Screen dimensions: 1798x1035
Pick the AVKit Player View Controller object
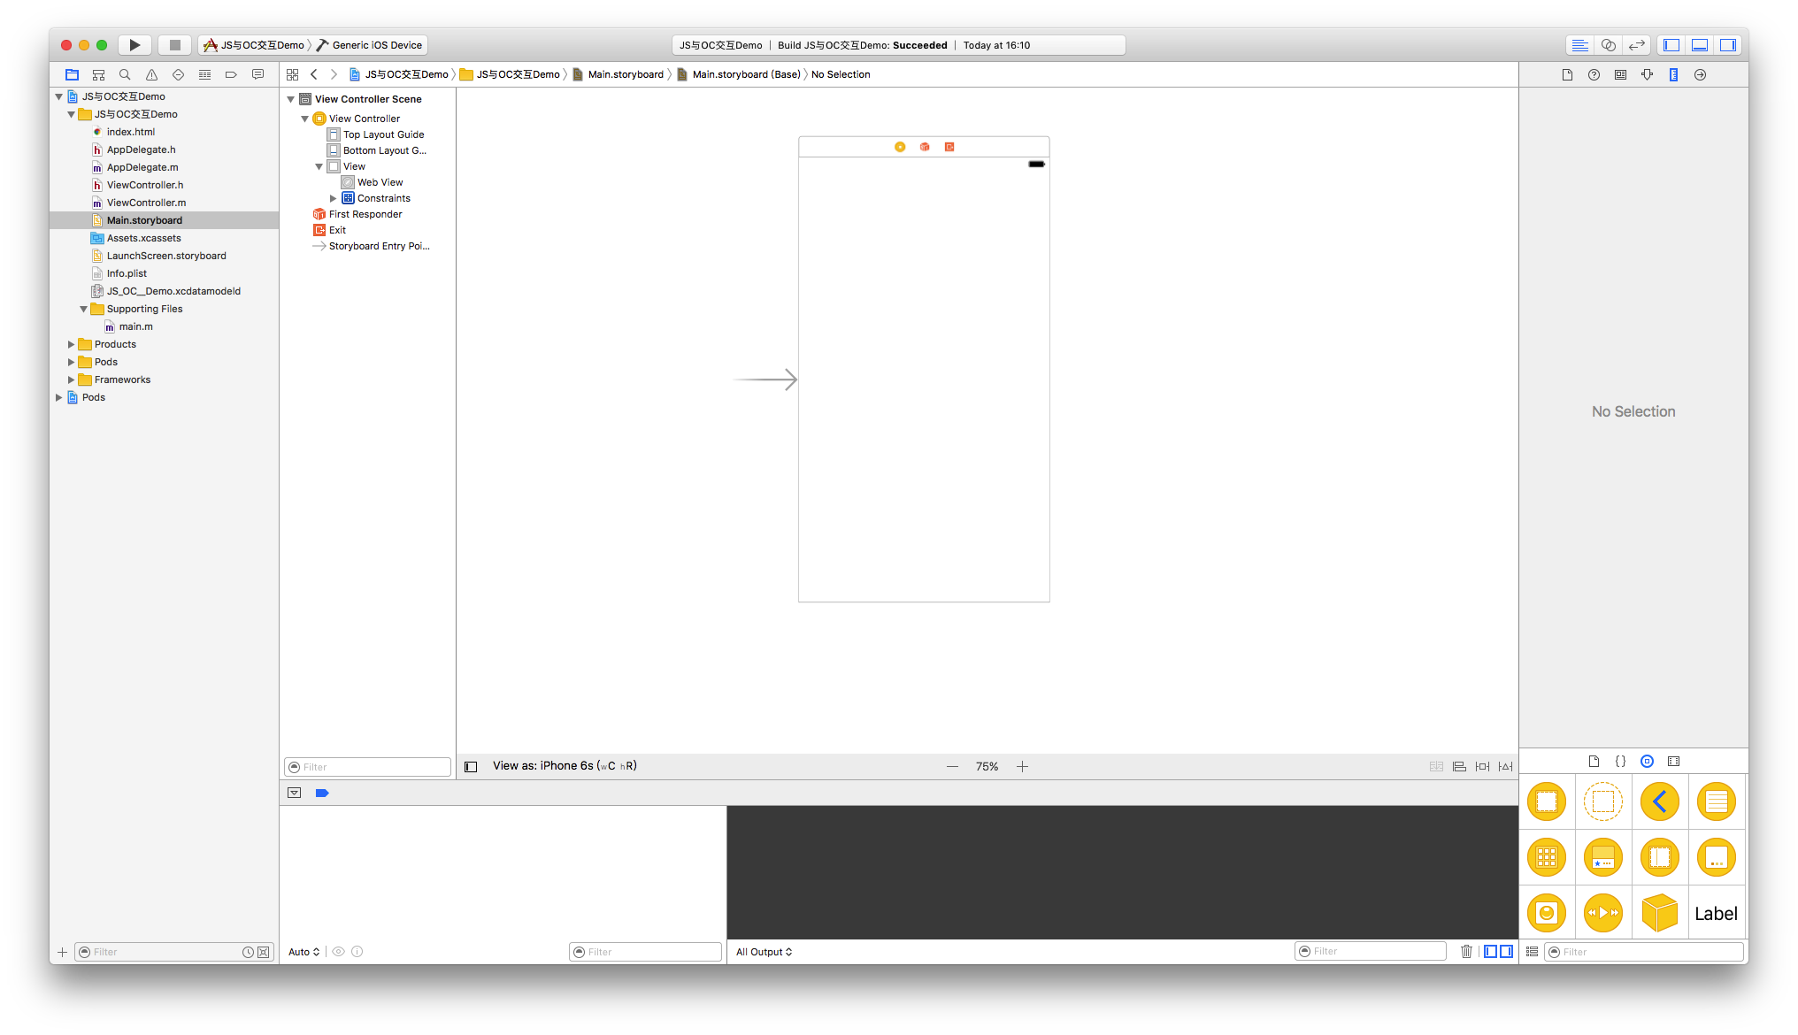1604,912
